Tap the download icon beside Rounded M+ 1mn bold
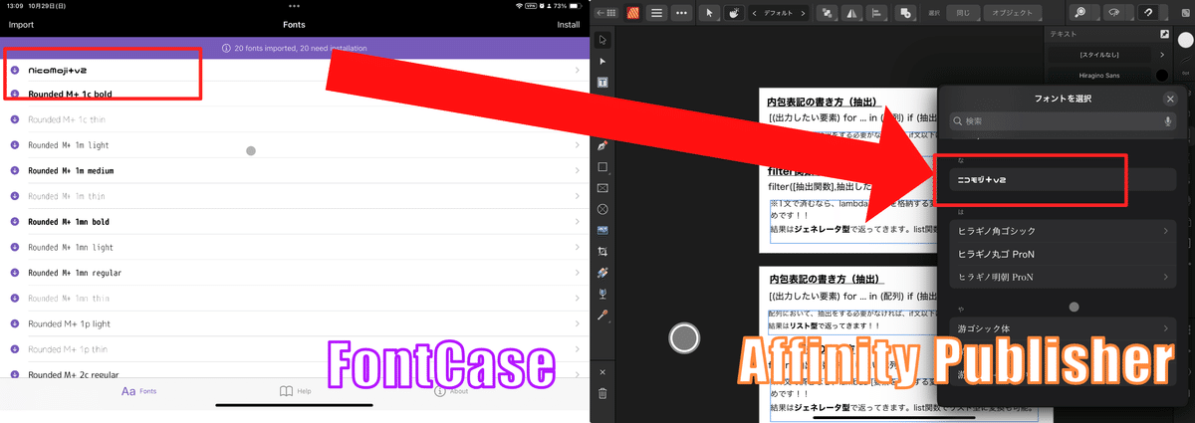Image resolution: width=1195 pixels, height=423 pixels. pyautogui.click(x=15, y=221)
